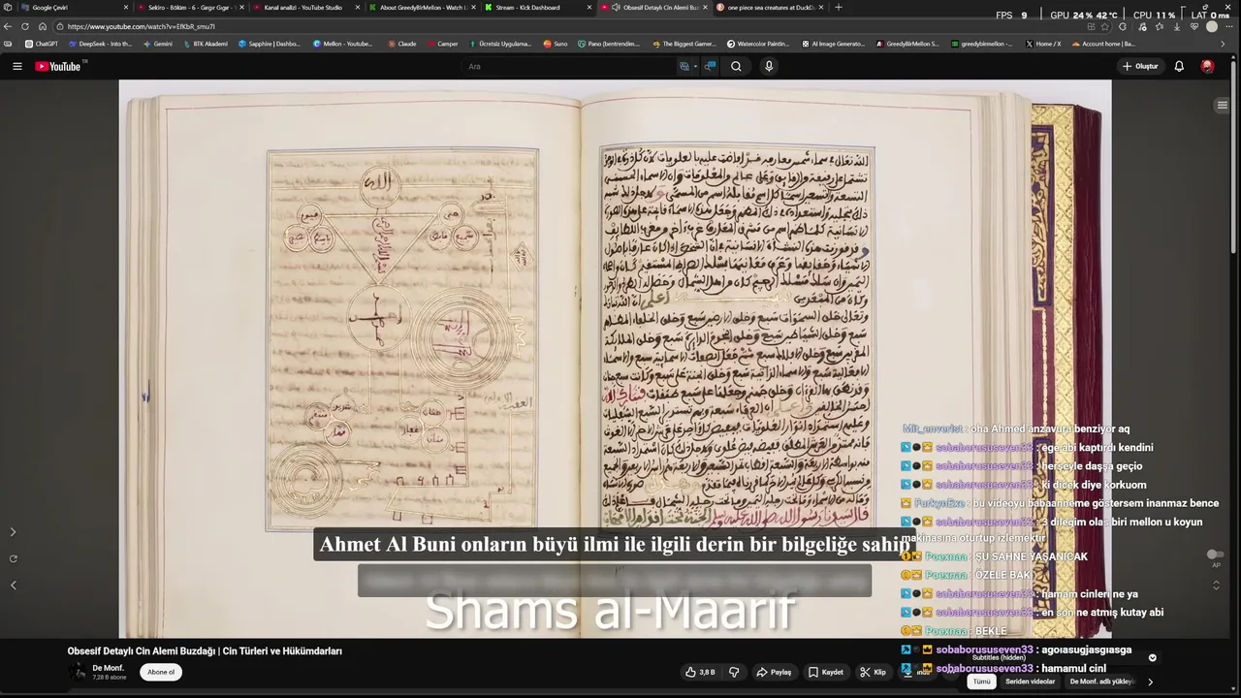
Task: Advance the related-video chips with right arrow
Action: click(1150, 682)
